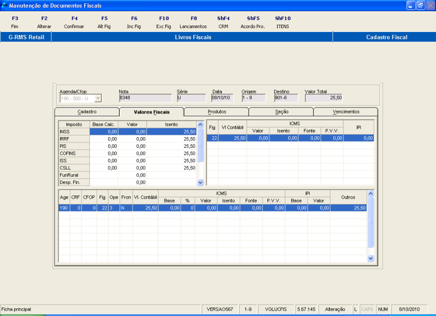Open the Vencimentos tab

click(x=346, y=112)
